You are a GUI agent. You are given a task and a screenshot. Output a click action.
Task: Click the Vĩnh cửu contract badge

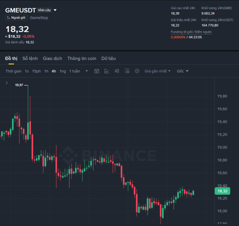[x=44, y=10]
